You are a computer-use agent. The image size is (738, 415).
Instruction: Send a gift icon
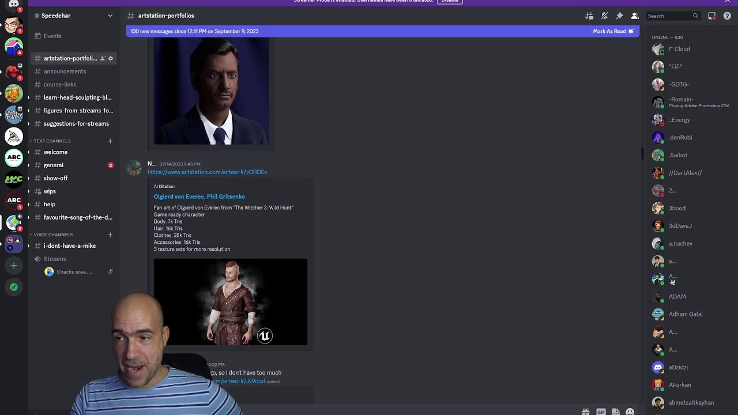coord(586,412)
